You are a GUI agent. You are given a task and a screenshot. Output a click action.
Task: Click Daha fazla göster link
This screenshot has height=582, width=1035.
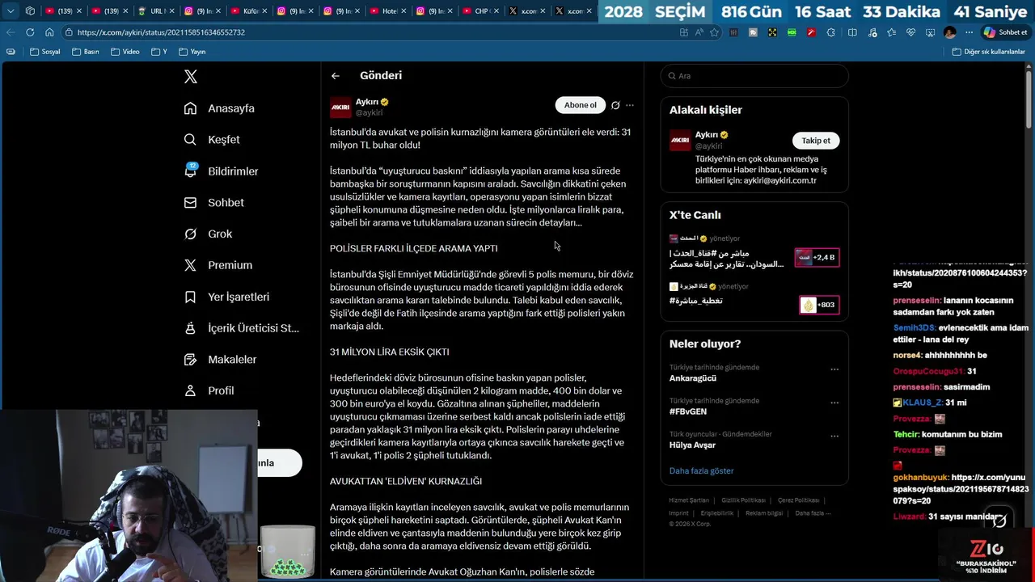pyautogui.click(x=701, y=470)
